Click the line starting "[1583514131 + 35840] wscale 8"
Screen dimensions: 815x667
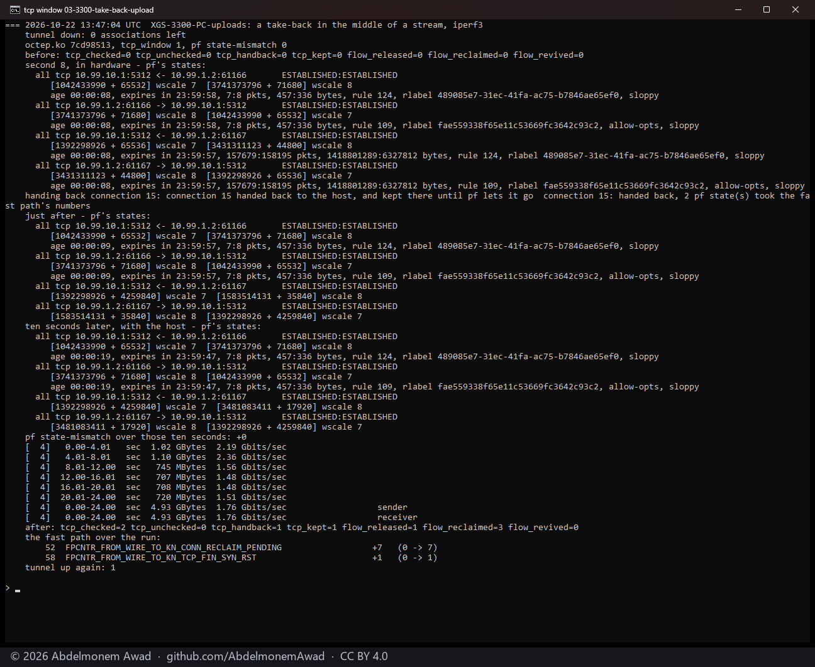(206, 317)
